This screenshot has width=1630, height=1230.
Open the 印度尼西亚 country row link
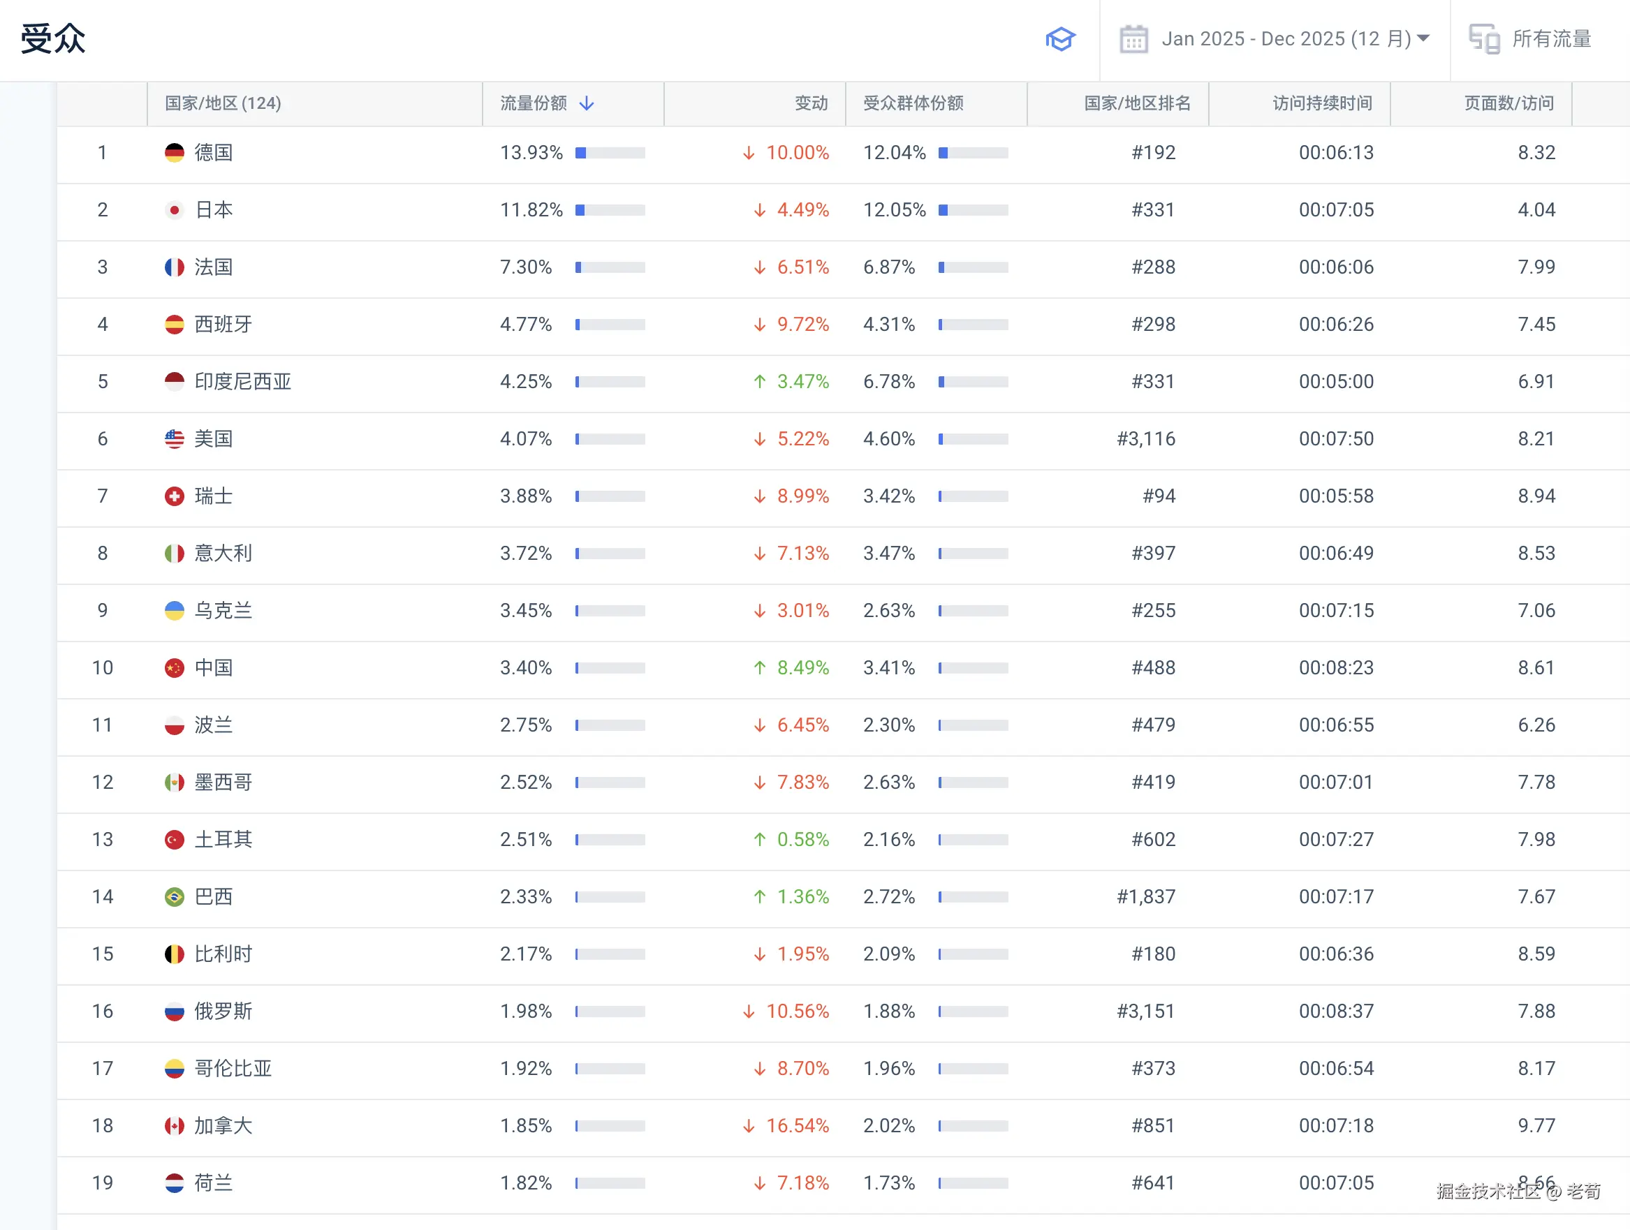[x=242, y=382]
